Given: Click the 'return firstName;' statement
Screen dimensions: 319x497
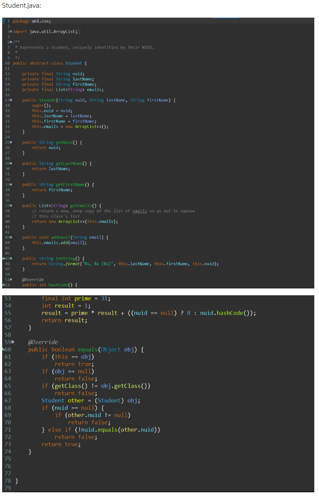Looking at the screenshot, I should (52, 190).
